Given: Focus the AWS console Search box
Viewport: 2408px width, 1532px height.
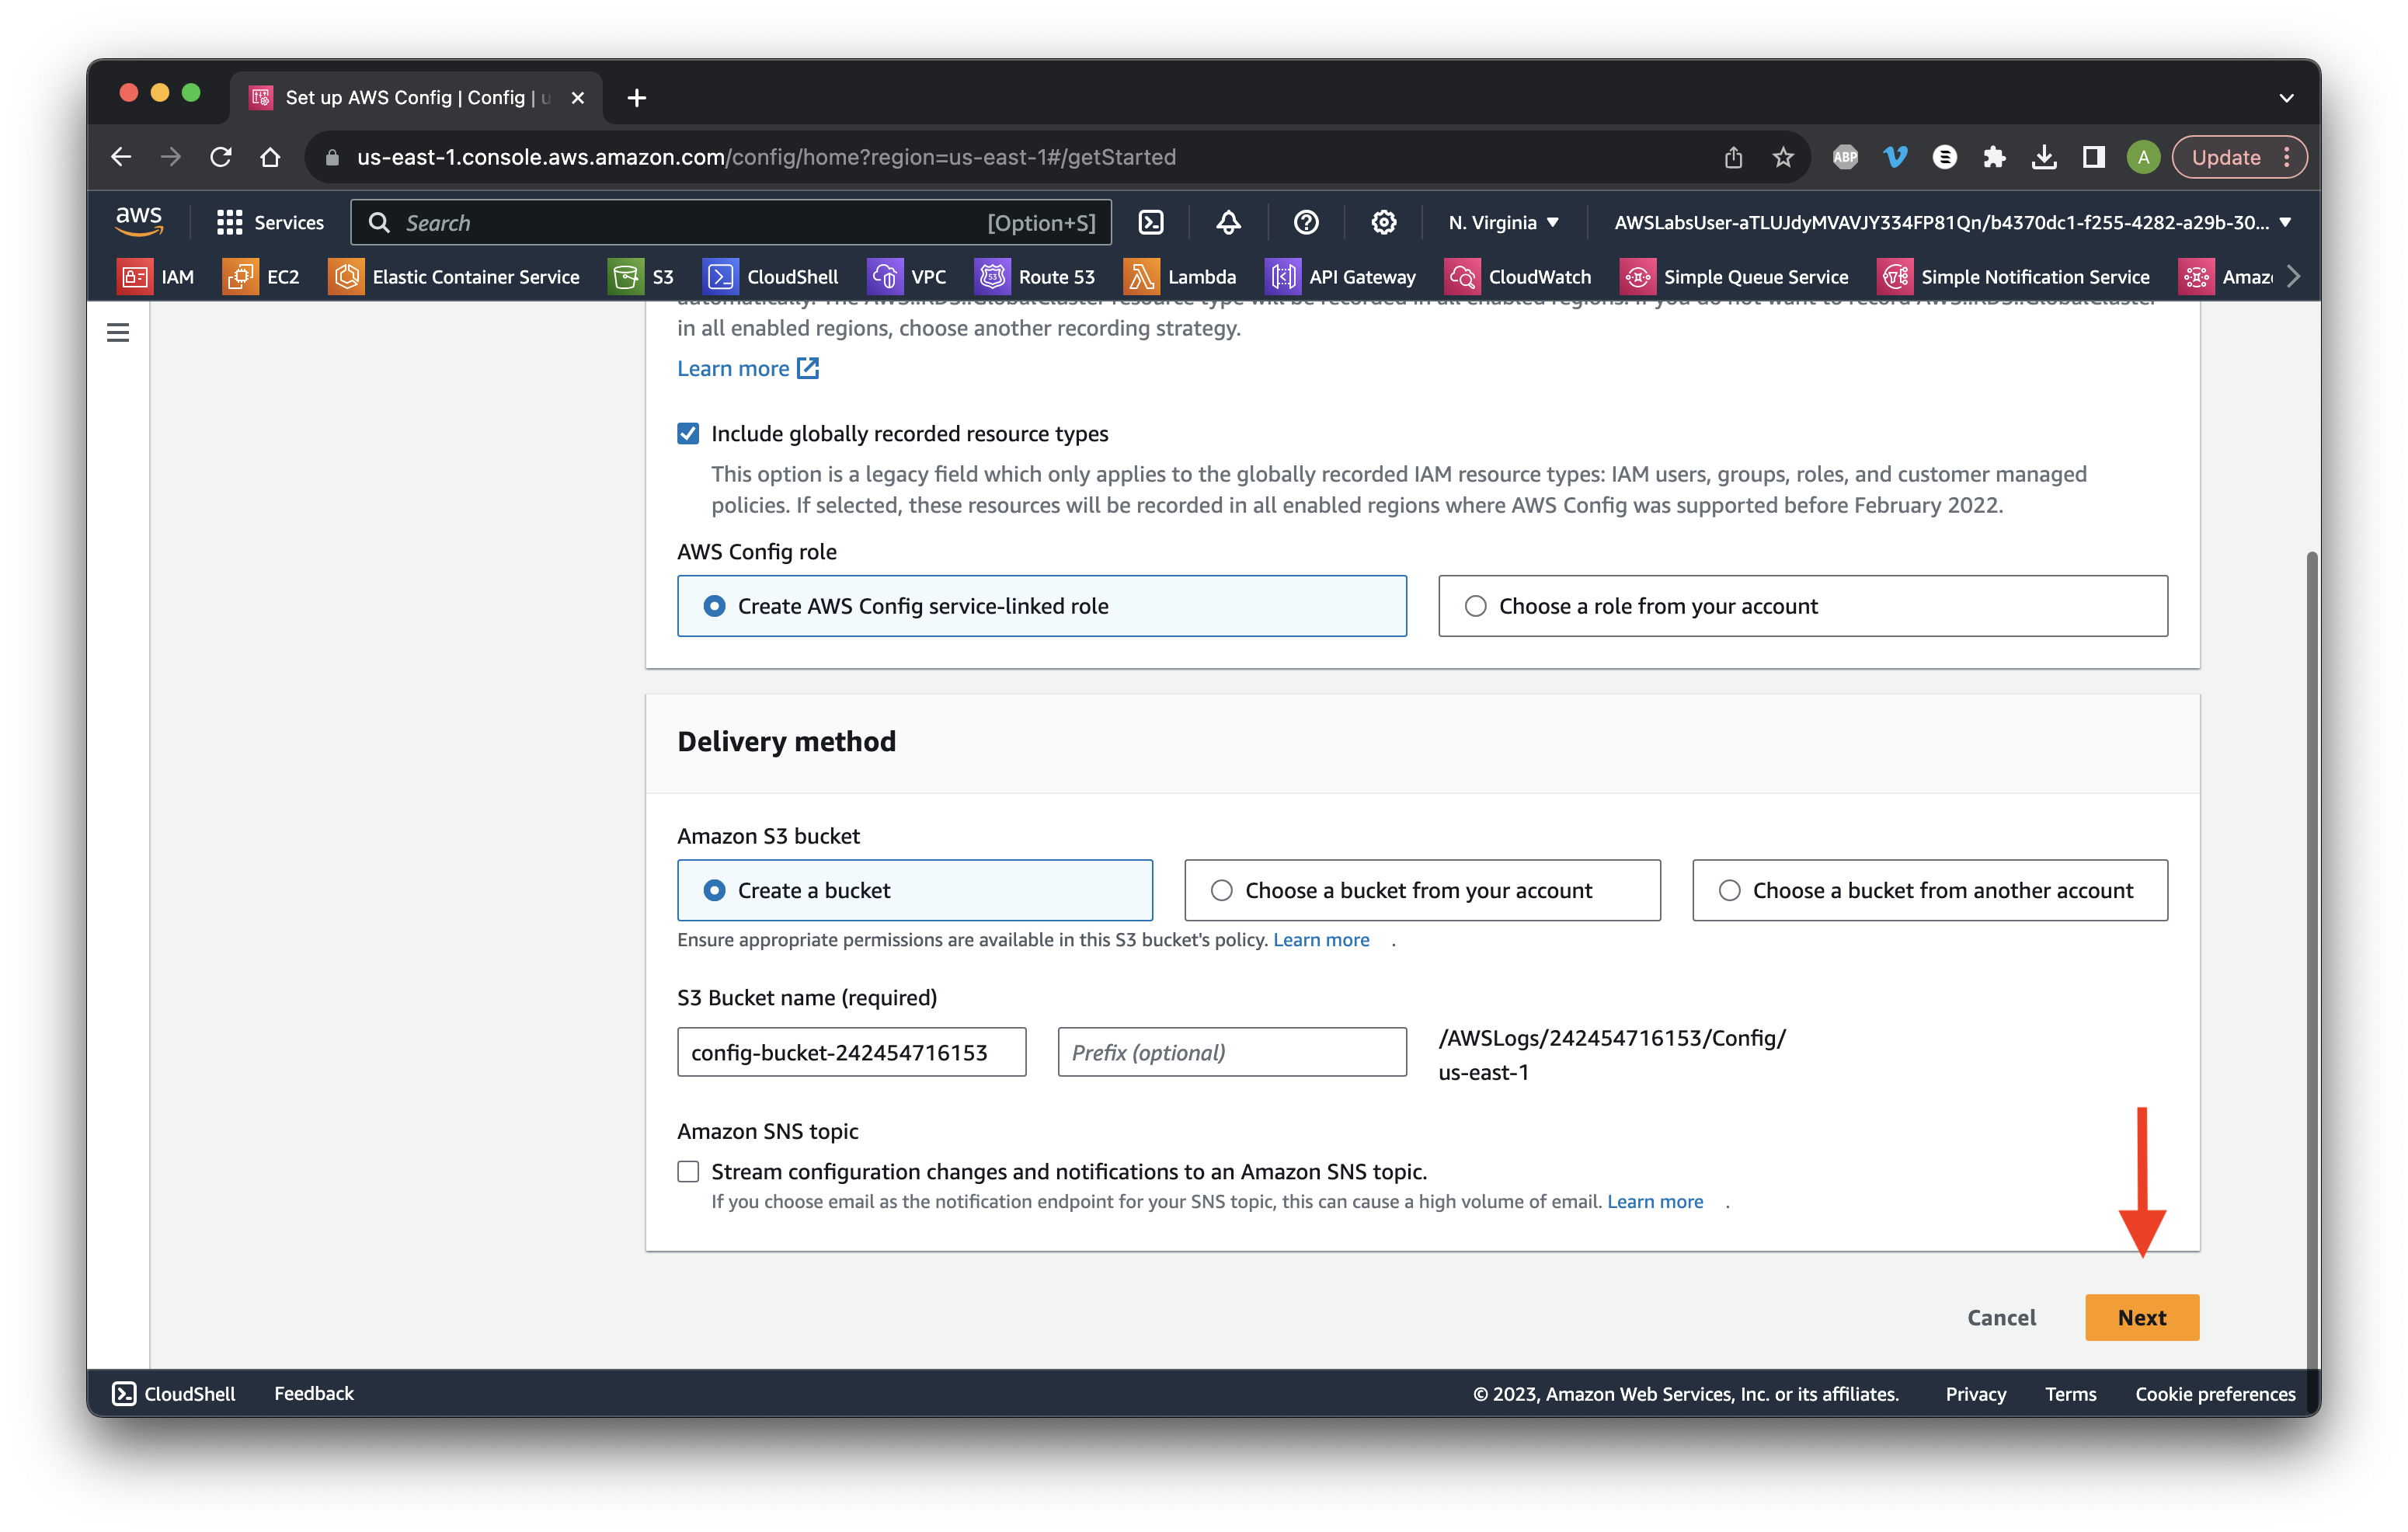Looking at the screenshot, I should pyautogui.click(x=730, y=222).
